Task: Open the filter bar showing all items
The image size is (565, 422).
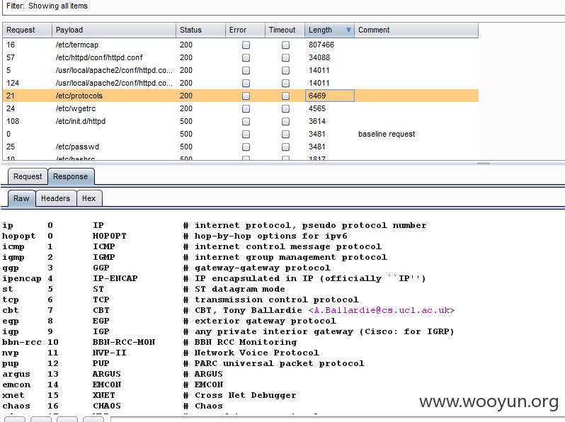Action: pyautogui.click(x=282, y=6)
